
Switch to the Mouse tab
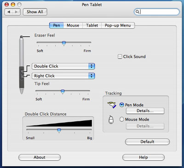pos(73,25)
